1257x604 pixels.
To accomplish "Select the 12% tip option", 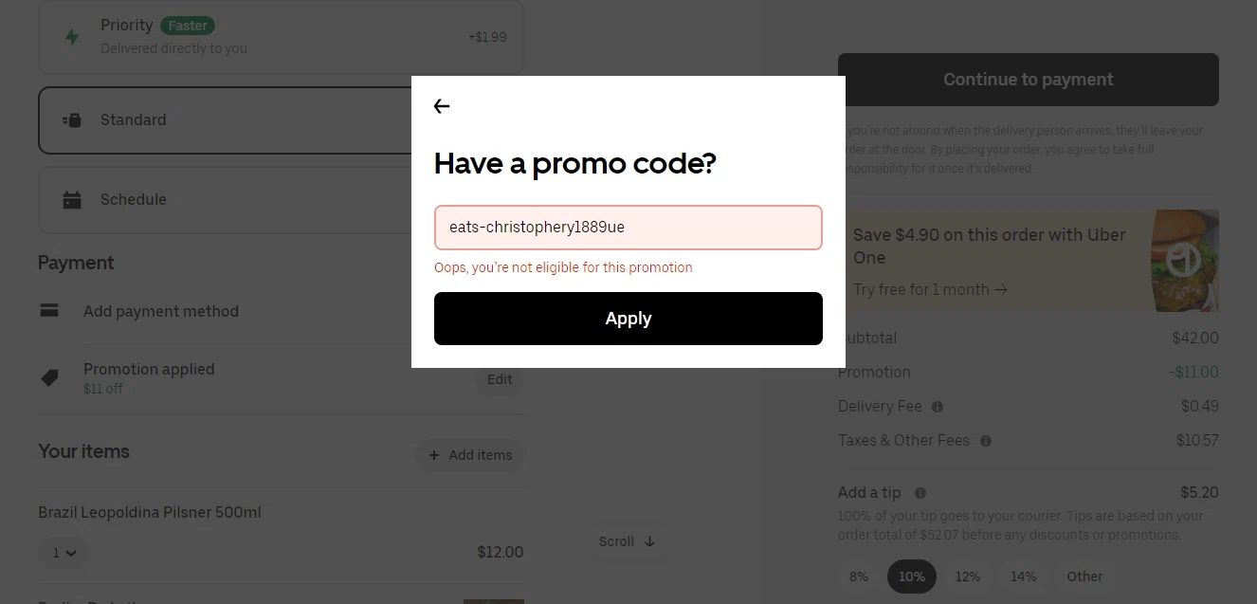I will (968, 577).
